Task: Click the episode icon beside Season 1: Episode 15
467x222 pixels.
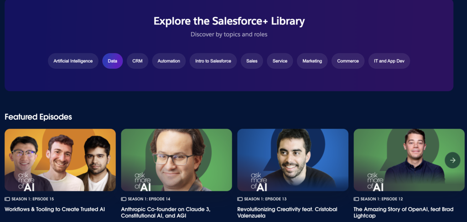Action: coord(7,199)
